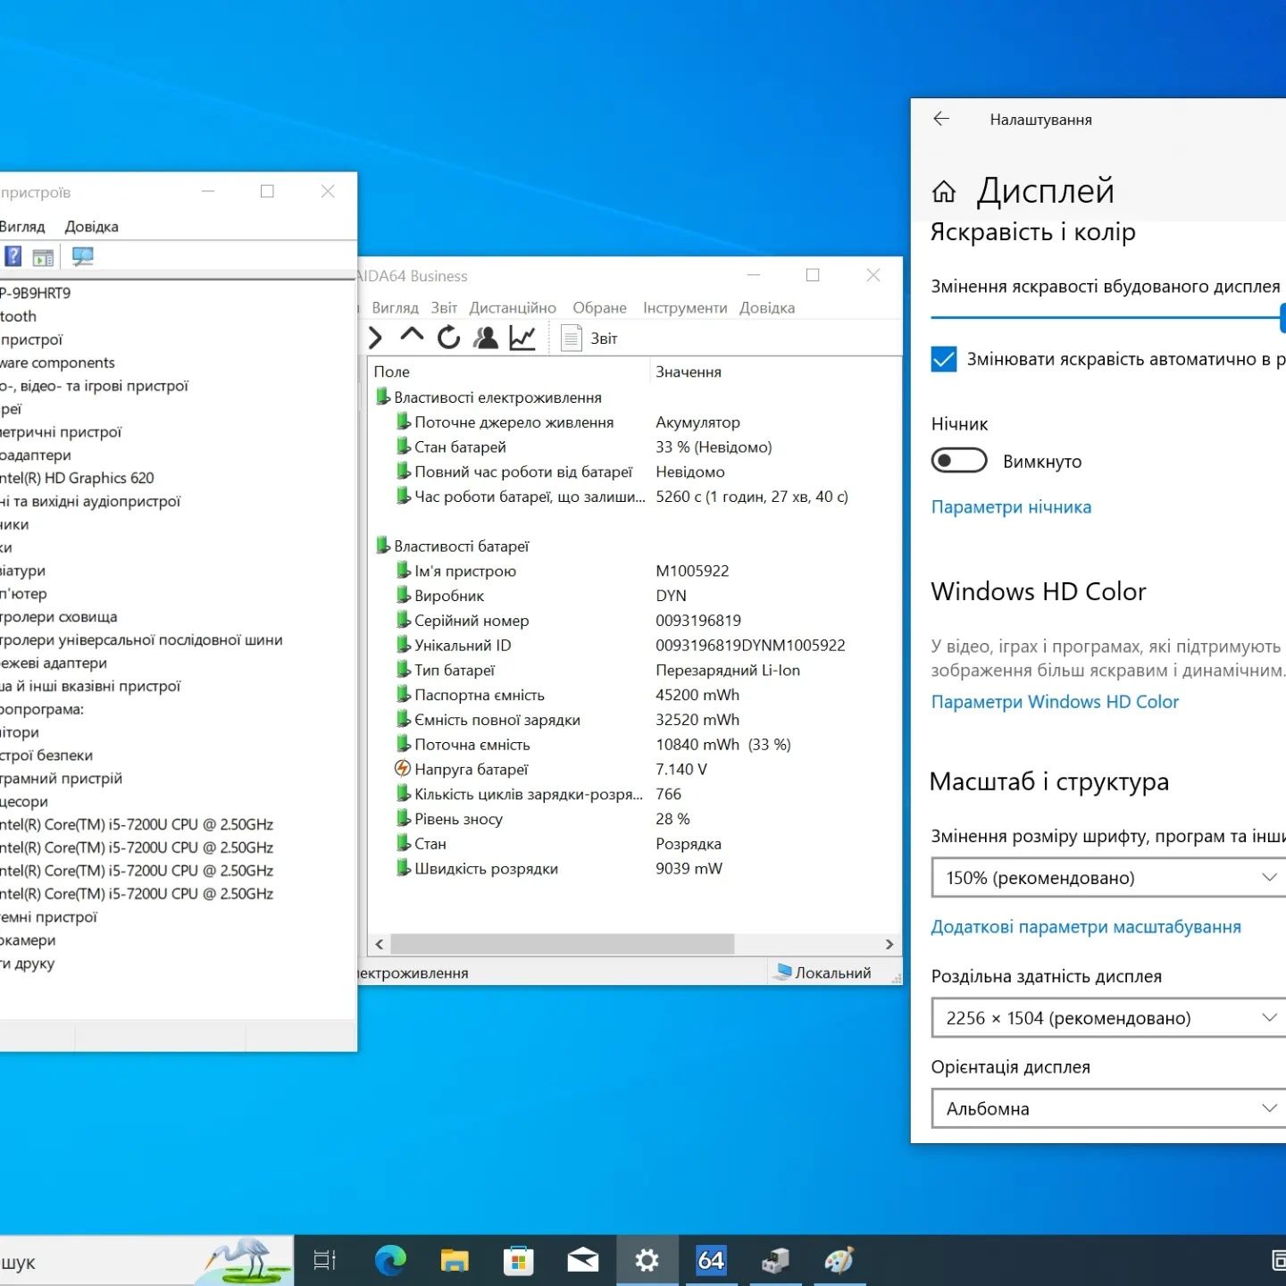Open Додаткові параметри масштабування link
Viewport: 1286px width, 1286px height.
click(x=1086, y=927)
